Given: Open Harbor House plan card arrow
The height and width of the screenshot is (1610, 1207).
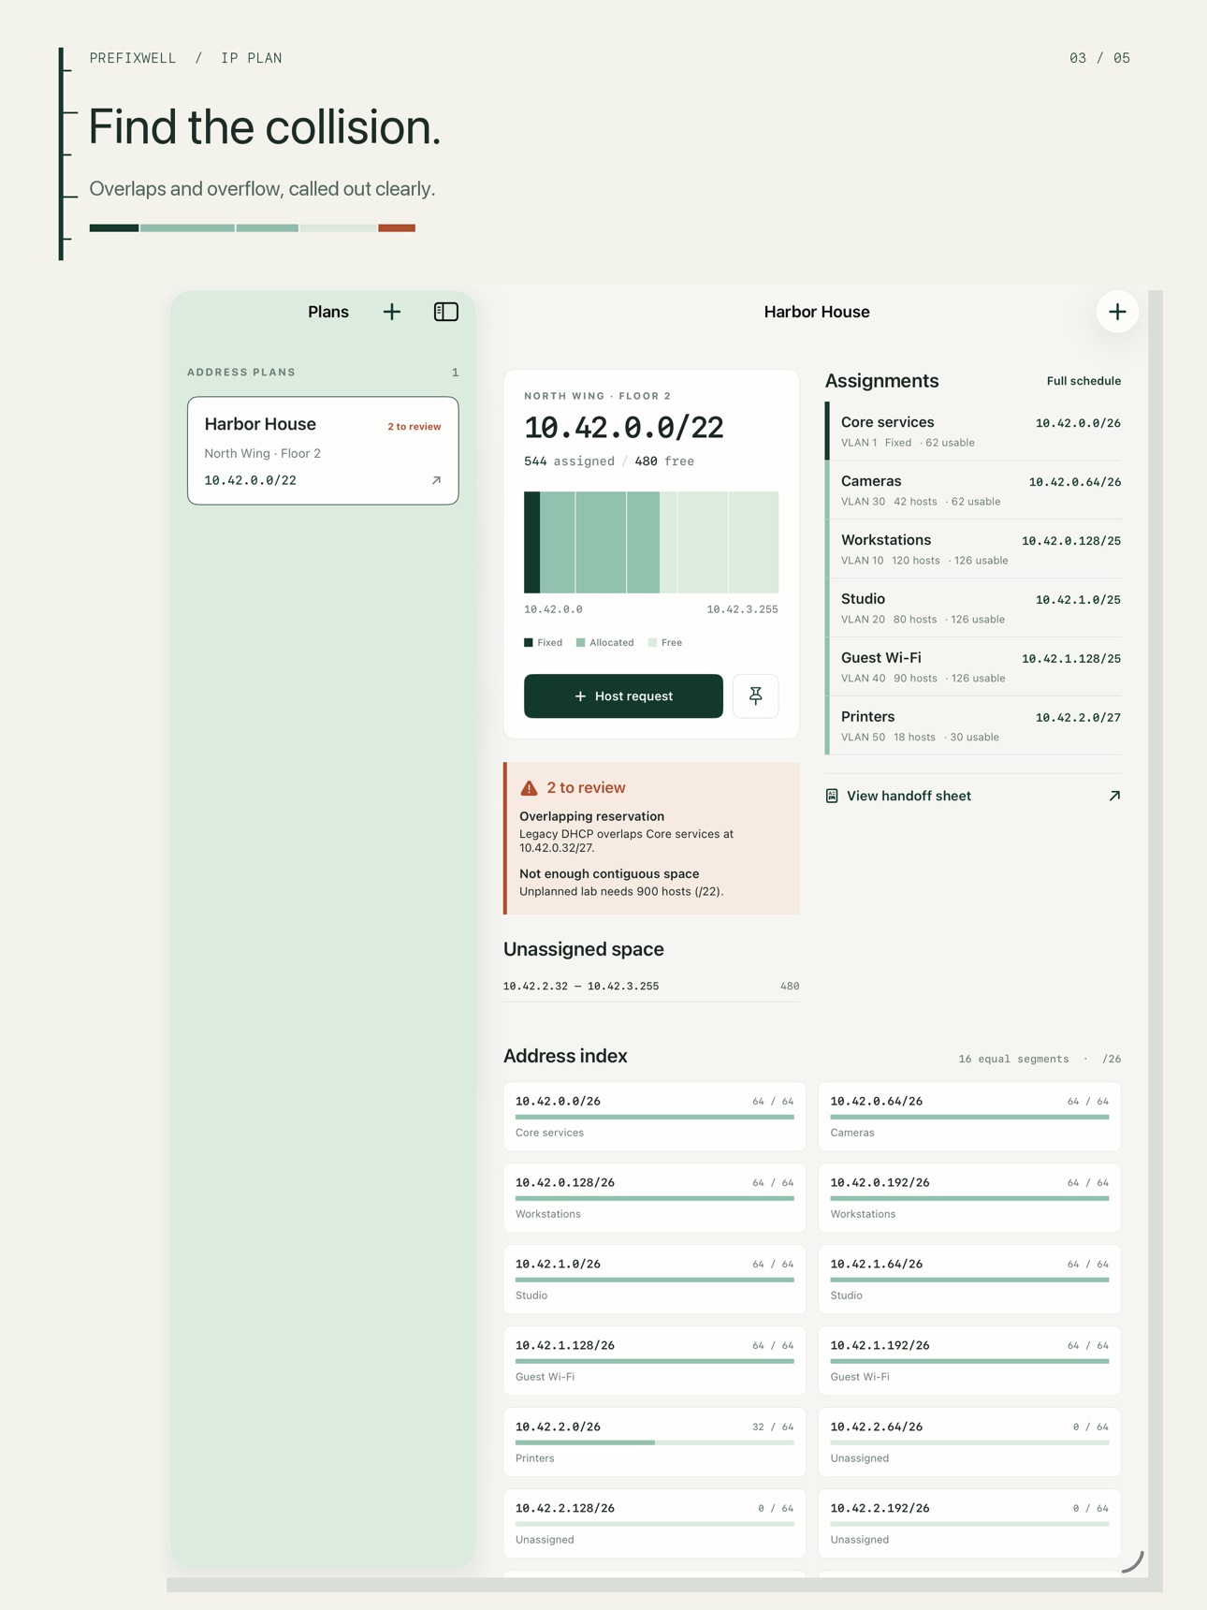Looking at the screenshot, I should point(436,480).
